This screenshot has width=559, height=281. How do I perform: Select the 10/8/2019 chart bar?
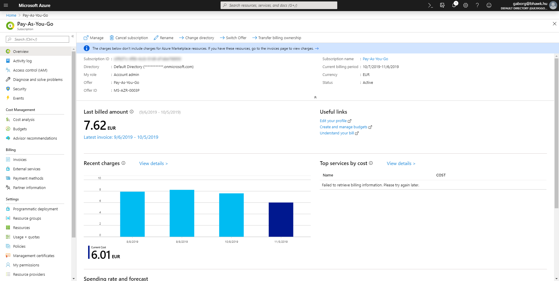(x=231, y=215)
